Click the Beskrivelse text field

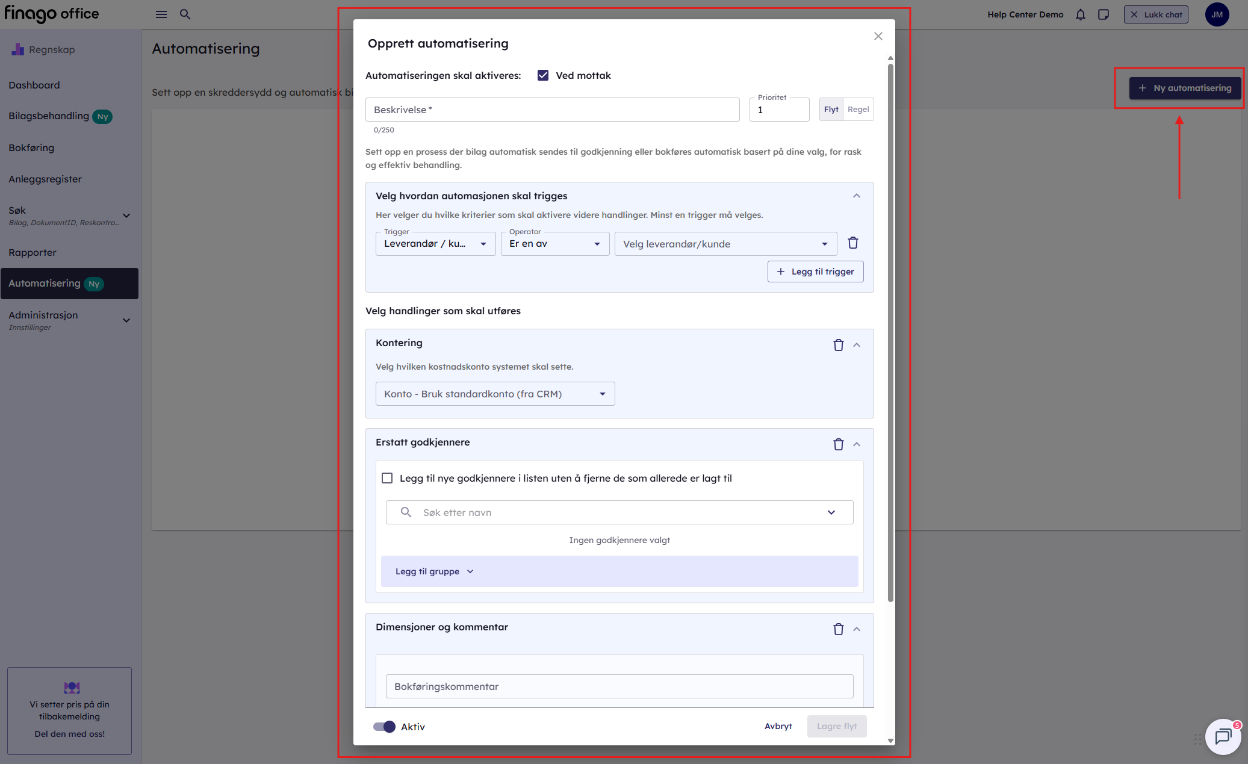pyautogui.click(x=551, y=110)
